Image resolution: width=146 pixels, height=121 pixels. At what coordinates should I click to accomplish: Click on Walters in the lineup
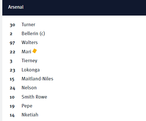[x=30, y=42]
